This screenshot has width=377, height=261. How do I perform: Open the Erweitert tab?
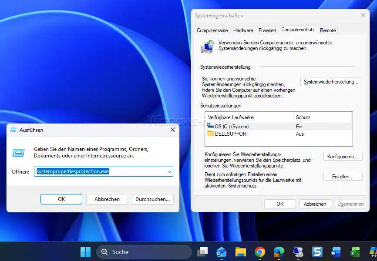pos(267,30)
